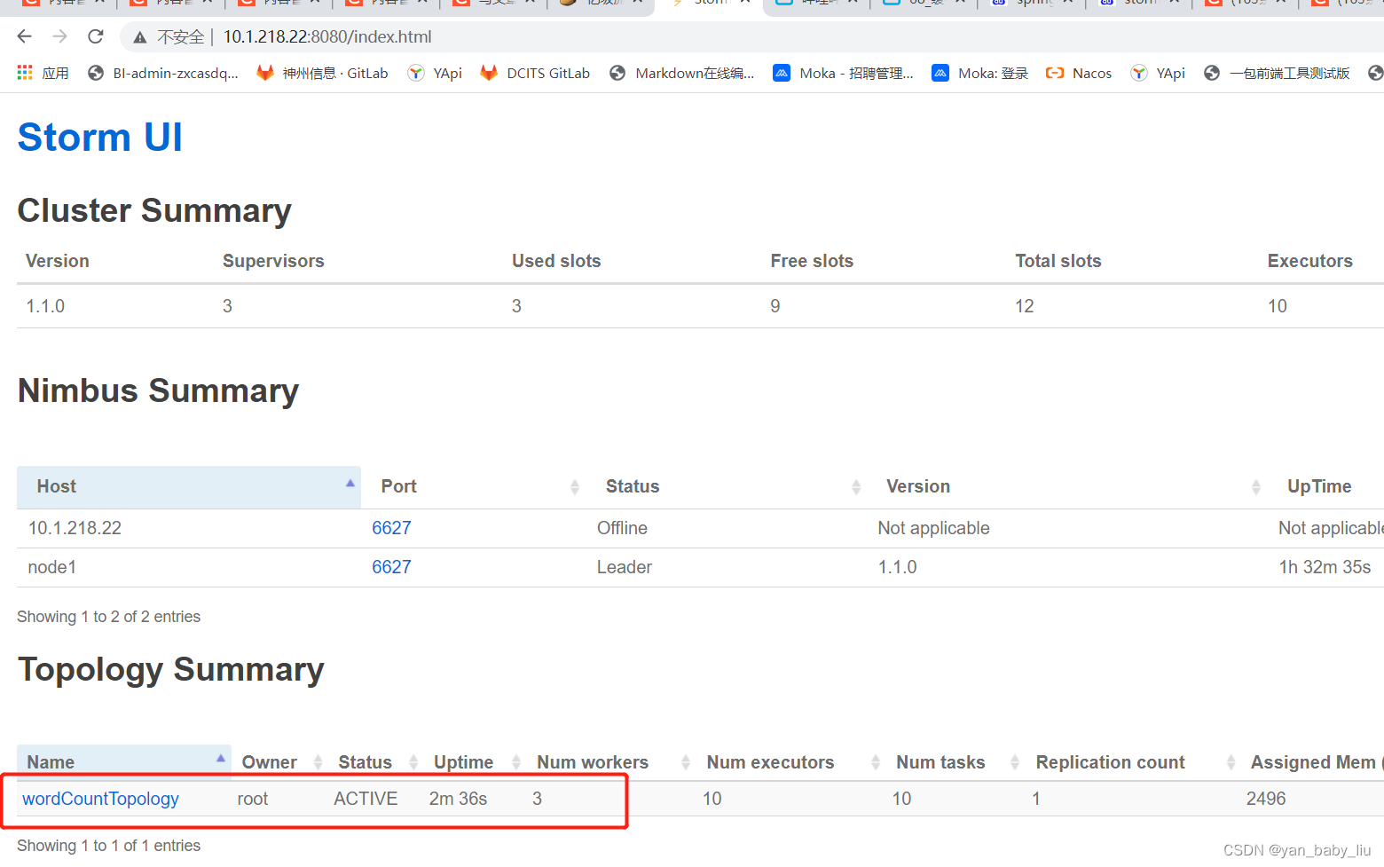Open the 应用 apps grid bookmark
Screen dimensions: 1384x867
click(43, 73)
